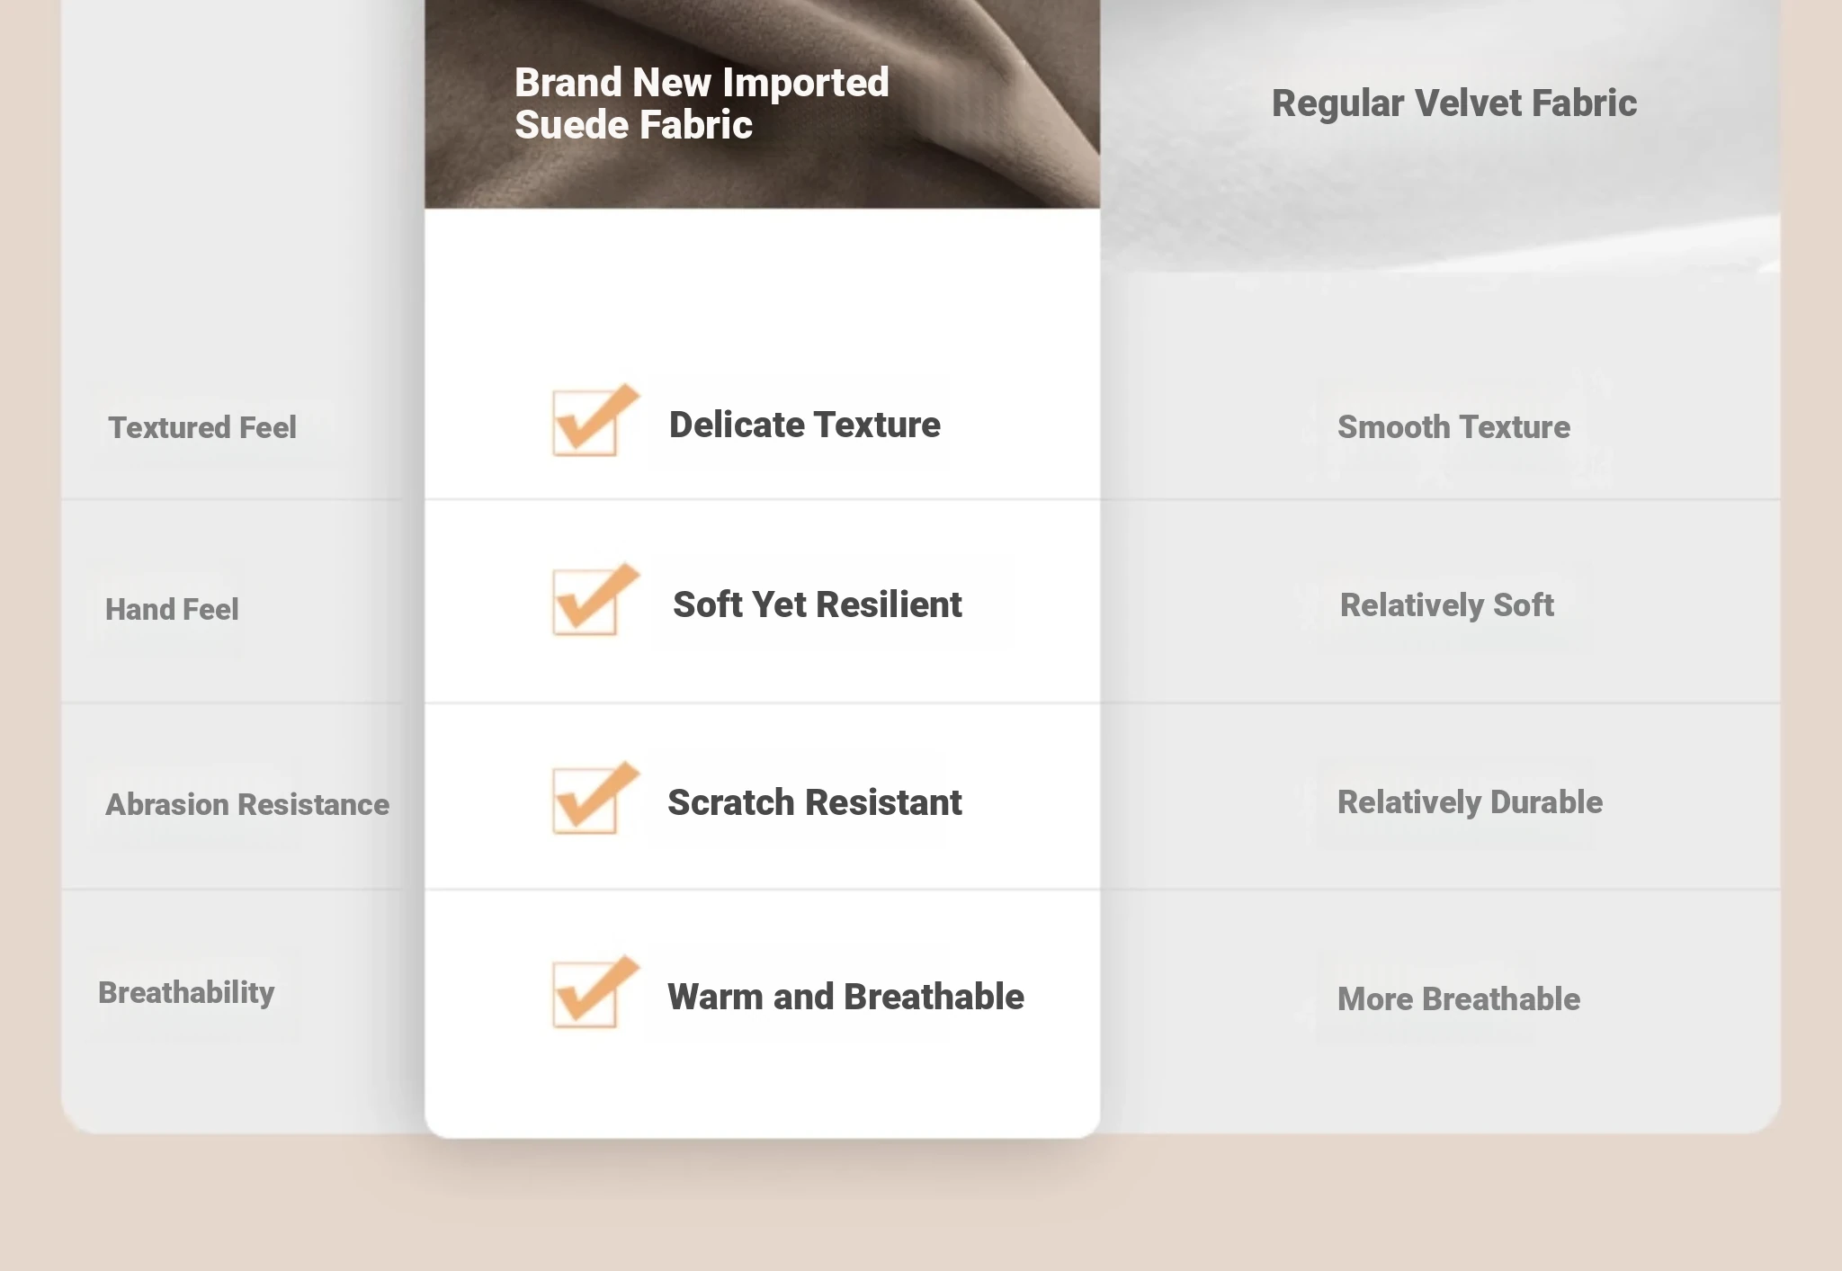Viewport: 1842px width, 1271px height.
Task: Click the More Breathable velvet entry
Action: (x=1458, y=999)
